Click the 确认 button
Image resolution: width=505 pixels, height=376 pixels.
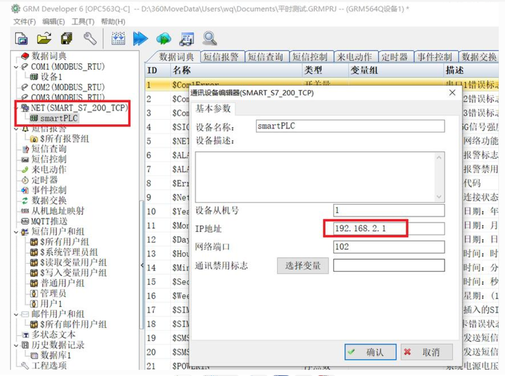(x=371, y=352)
